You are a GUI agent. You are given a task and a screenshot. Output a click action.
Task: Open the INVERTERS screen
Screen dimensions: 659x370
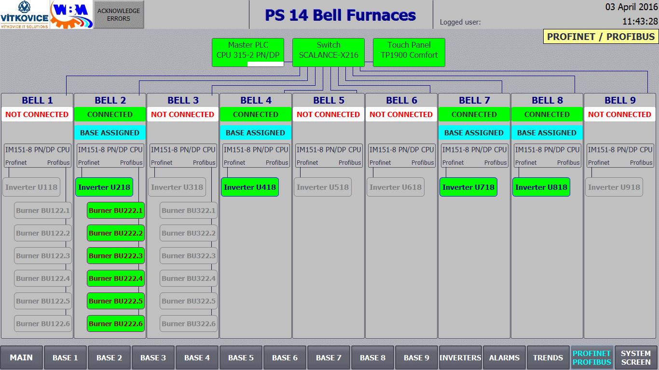click(461, 357)
